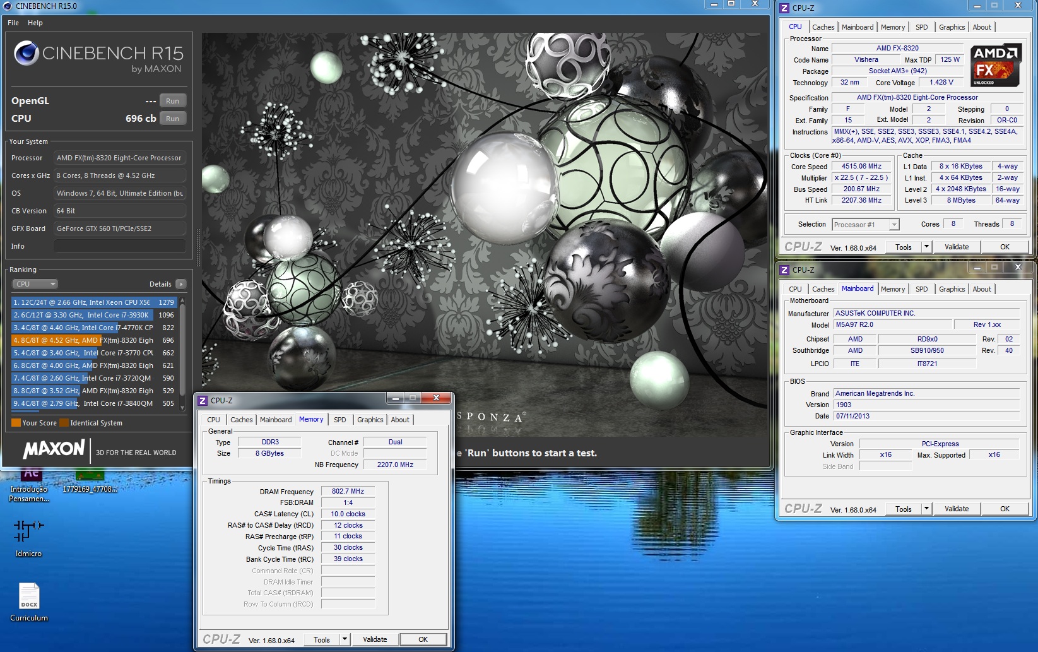Viewport: 1038px width, 652px height.
Task: Open SPD tab in CPU-Z Memory window
Action: [x=339, y=420]
